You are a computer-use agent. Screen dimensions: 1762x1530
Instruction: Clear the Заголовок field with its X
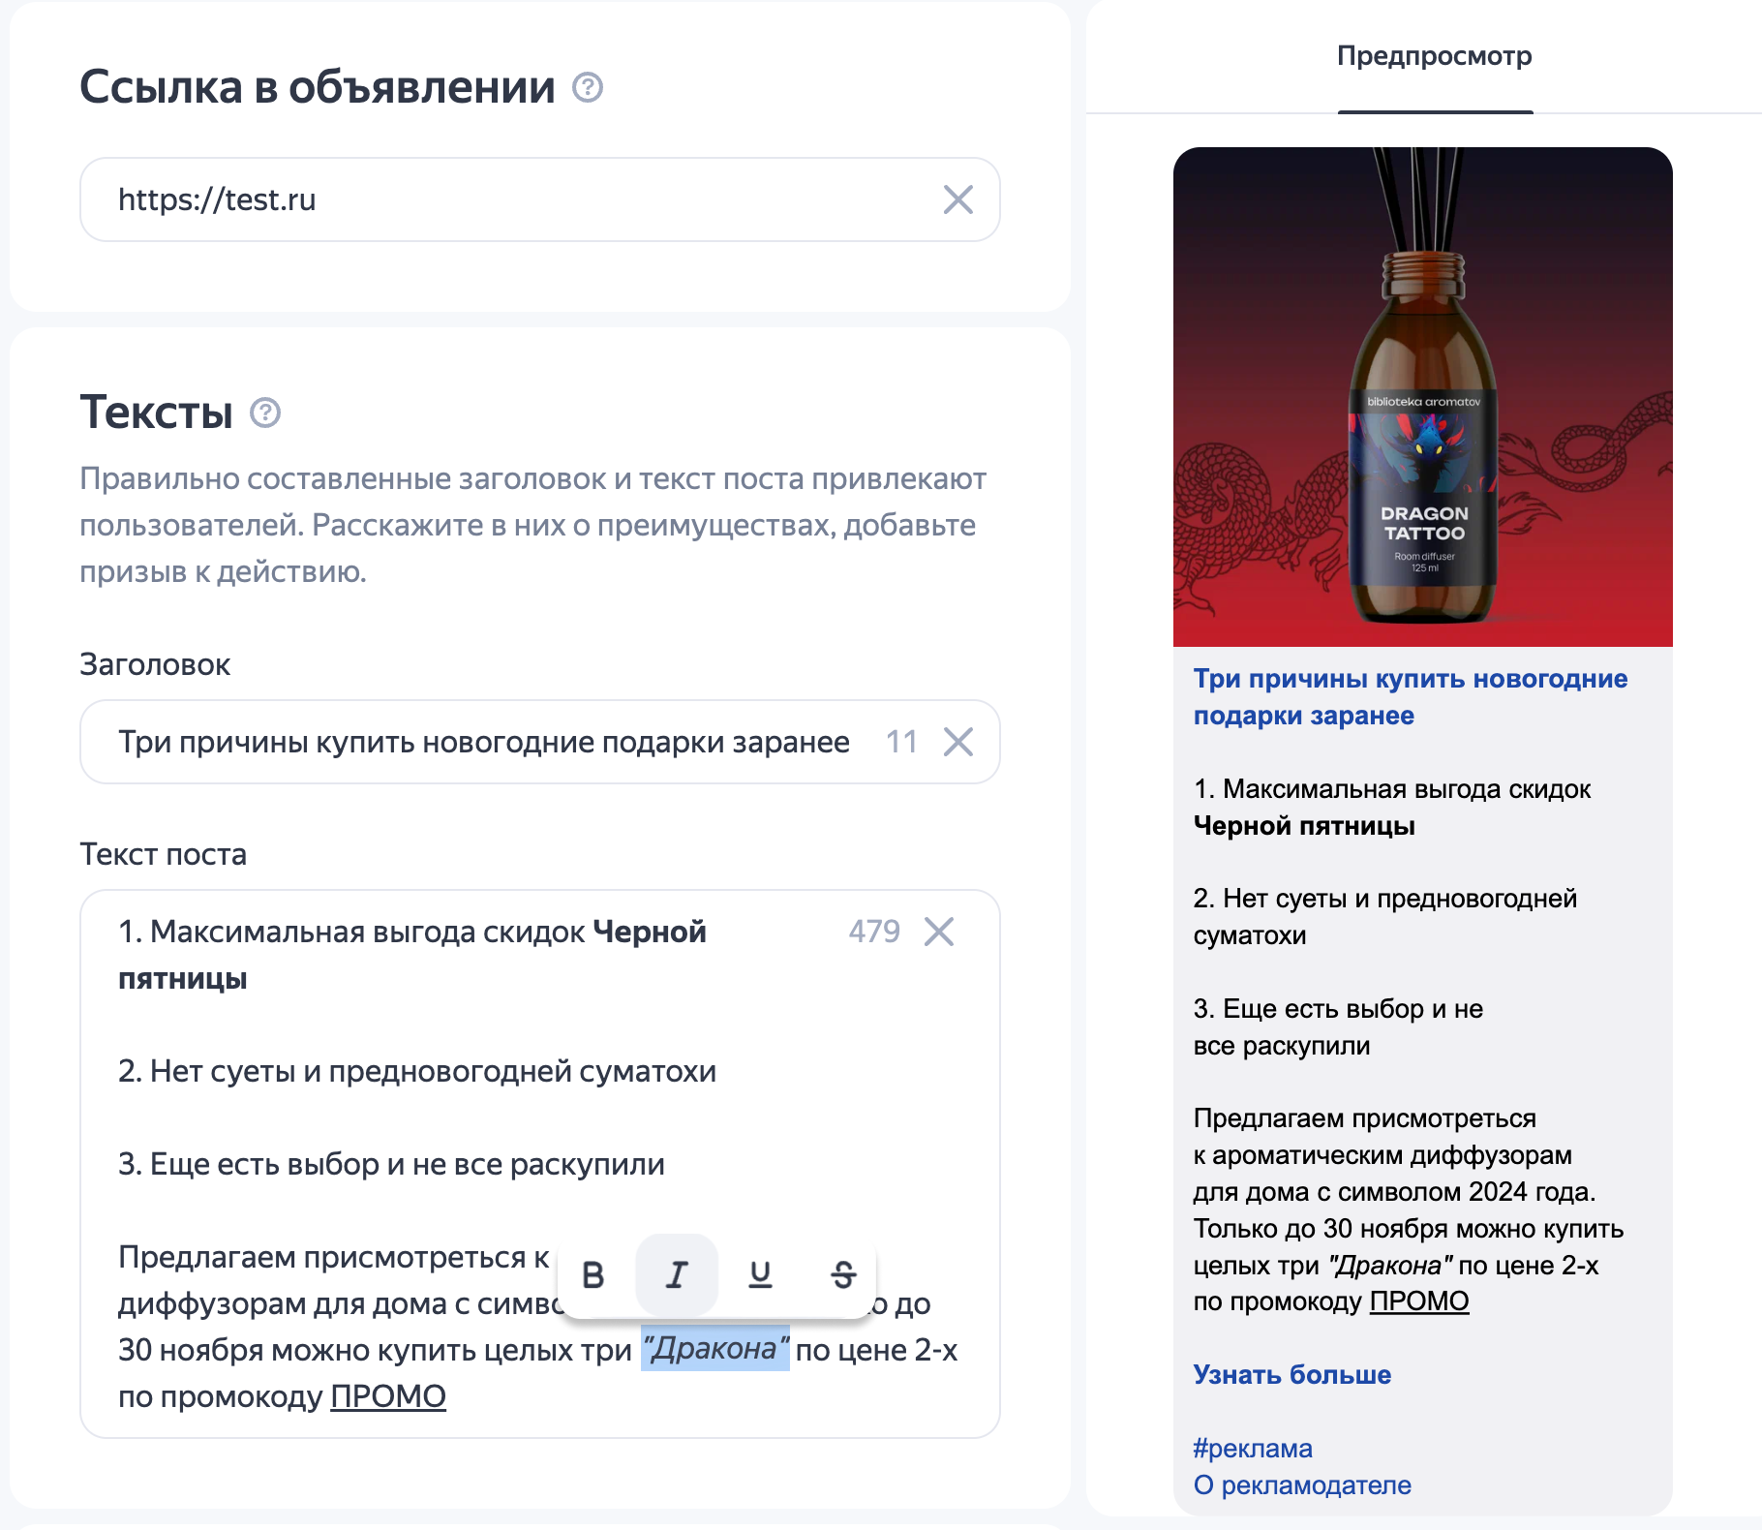coord(957,743)
